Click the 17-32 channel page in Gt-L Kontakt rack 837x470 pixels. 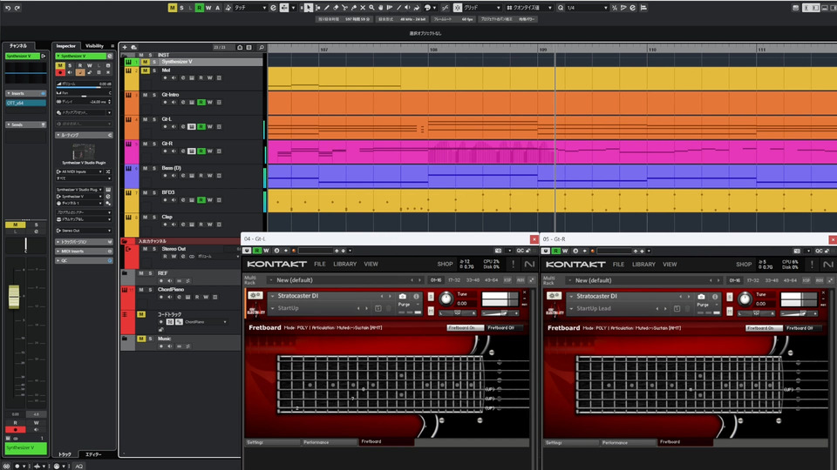coord(454,280)
